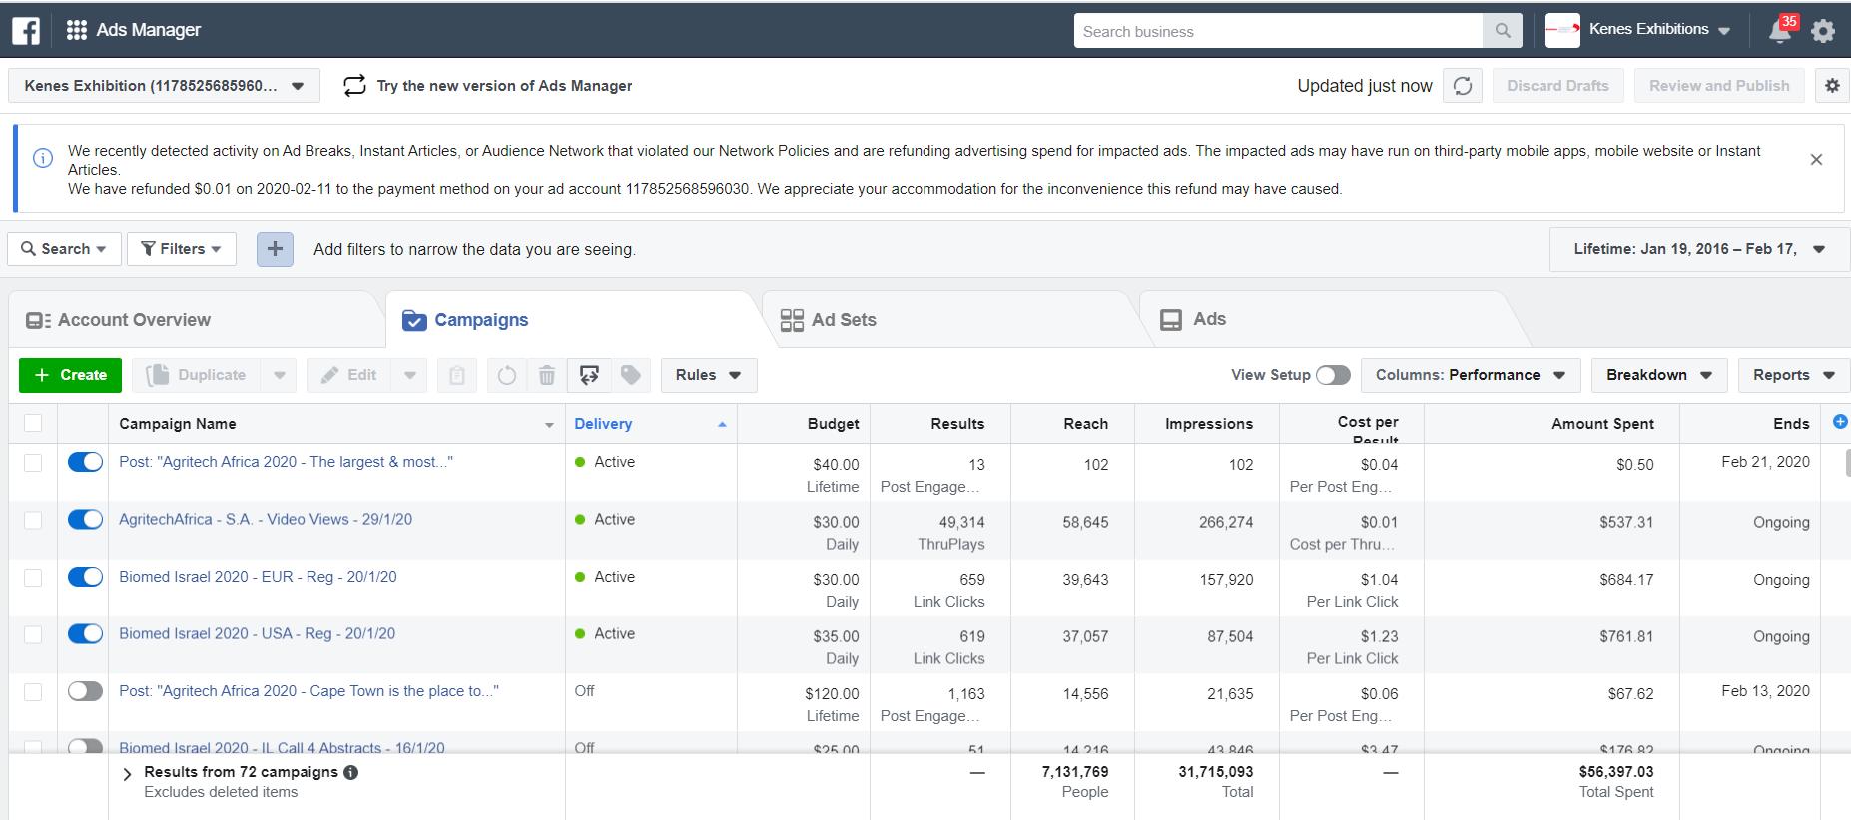Click the green Create button

(70, 375)
